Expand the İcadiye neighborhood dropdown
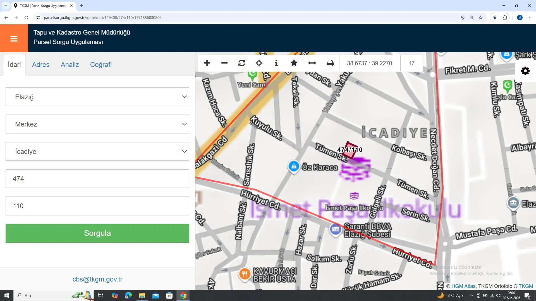Viewport: 536px width, 301px height. 97,151
